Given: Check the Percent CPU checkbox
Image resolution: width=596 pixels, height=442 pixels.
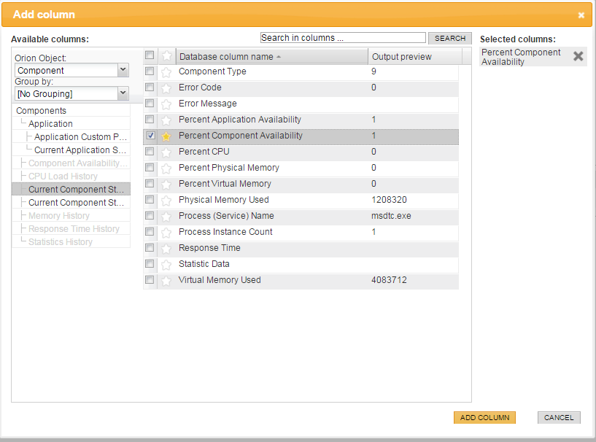Looking at the screenshot, I should click(x=150, y=151).
